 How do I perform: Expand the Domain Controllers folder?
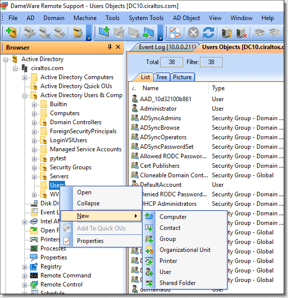coord(34,123)
